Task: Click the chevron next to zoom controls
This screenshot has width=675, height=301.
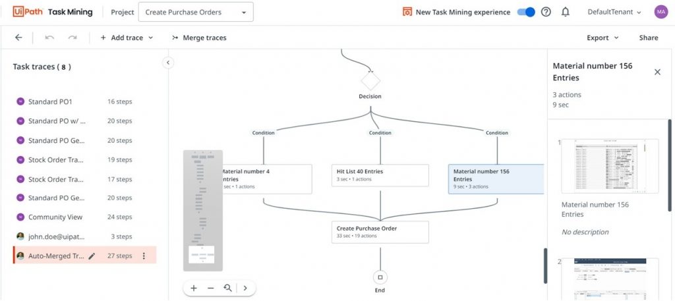Action: pos(245,288)
